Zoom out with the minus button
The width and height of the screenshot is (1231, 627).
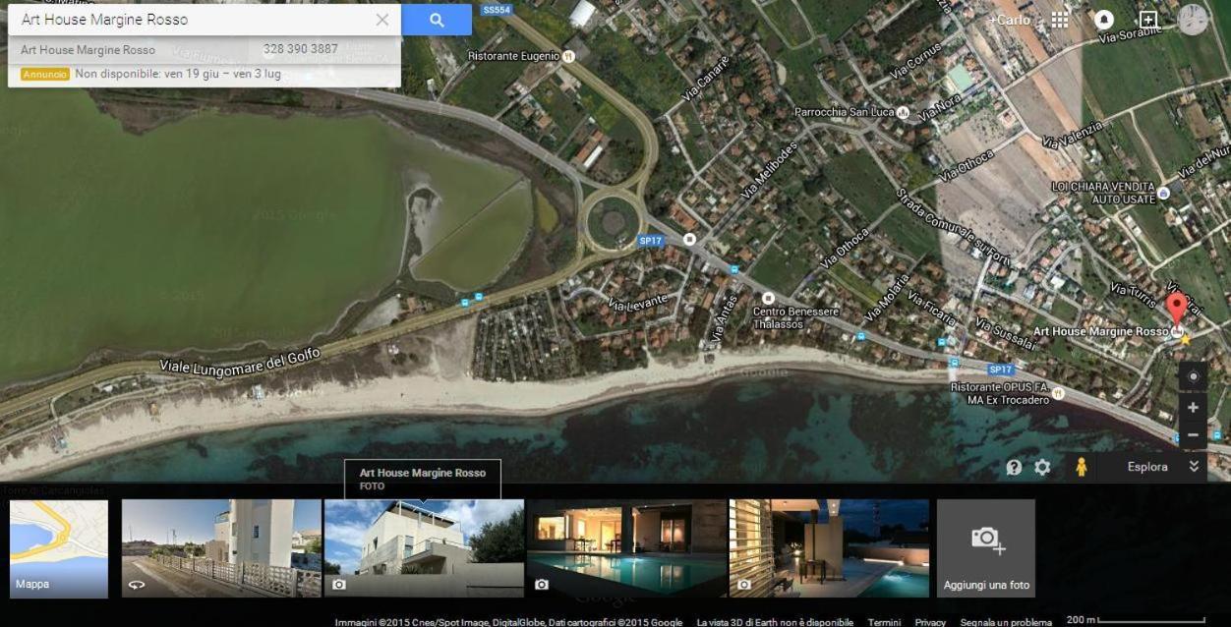click(x=1193, y=434)
